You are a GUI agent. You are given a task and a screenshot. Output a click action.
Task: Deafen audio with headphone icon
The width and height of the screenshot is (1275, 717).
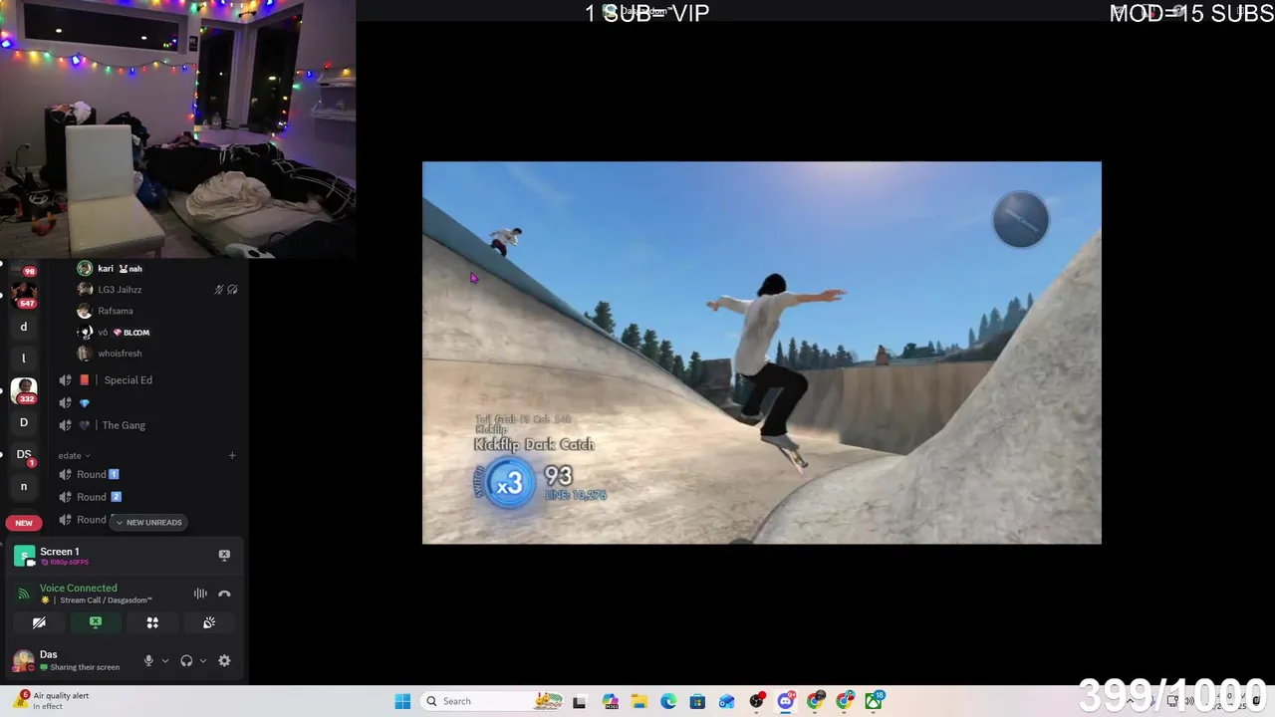186,660
